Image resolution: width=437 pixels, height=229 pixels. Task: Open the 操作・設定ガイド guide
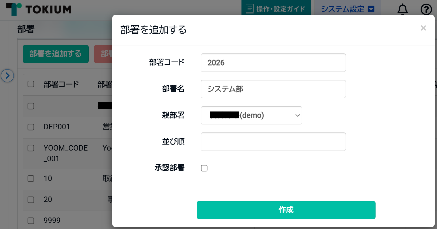pos(276,9)
